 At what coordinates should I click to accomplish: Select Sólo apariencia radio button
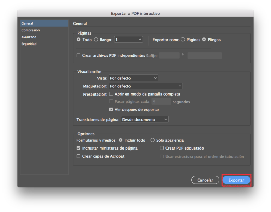(x=152, y=140)
